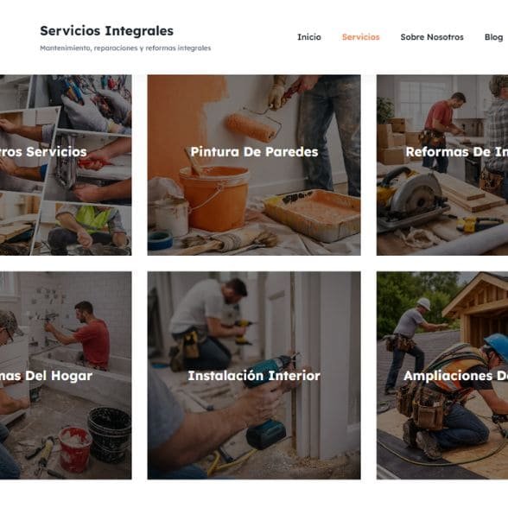This screenshot has height=508, width=508.
Task: Open the Reformas De In… card heading
Action: coord(457,152)
